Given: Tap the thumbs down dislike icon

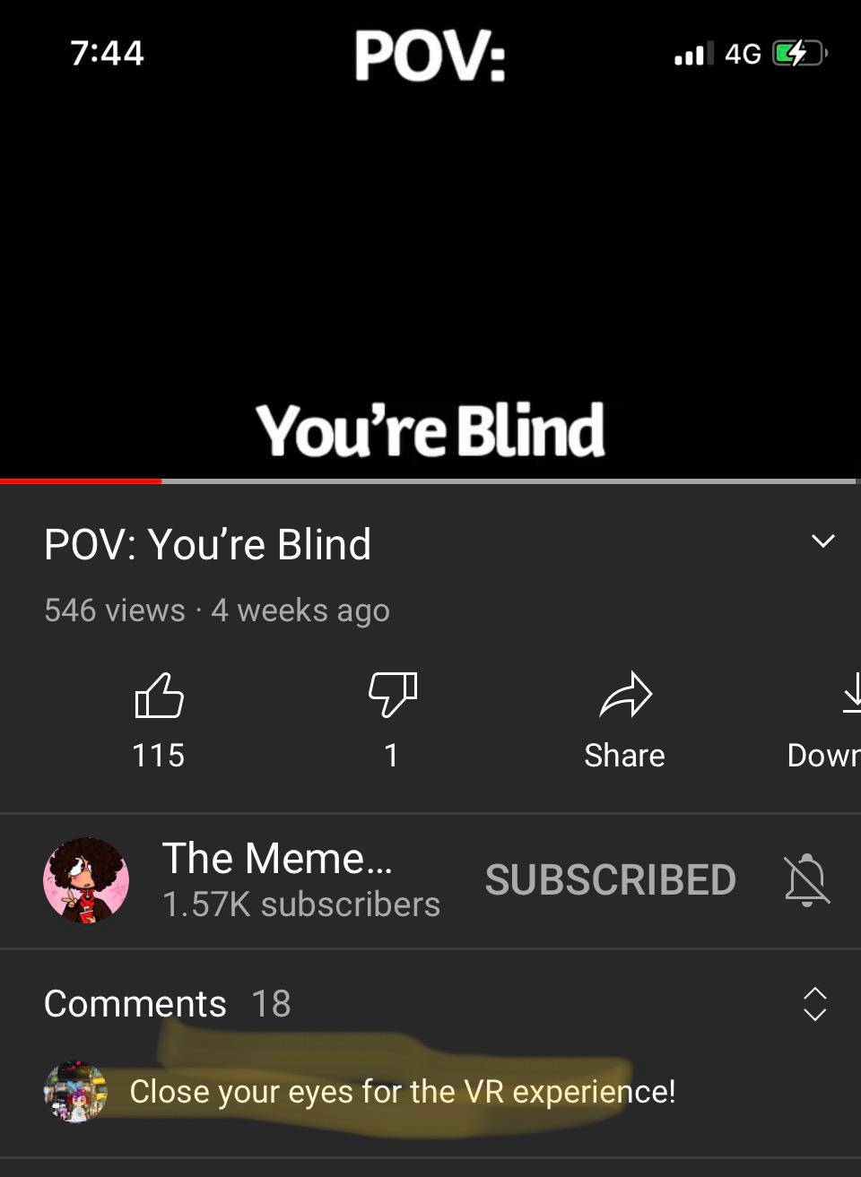Looking at the screenshot, I should [393, 696].
